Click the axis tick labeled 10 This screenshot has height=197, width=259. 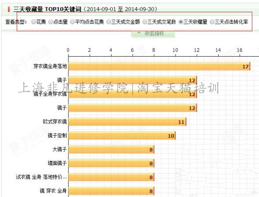175,50
